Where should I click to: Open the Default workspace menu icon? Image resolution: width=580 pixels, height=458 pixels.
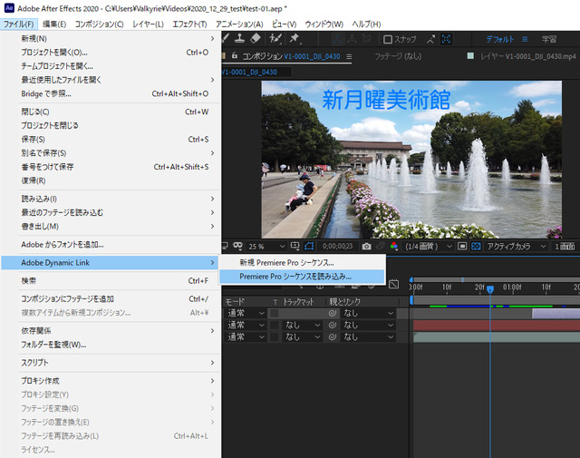(525, 39)
